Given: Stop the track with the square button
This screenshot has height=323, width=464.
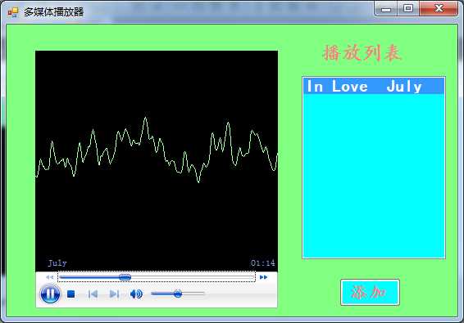Looking at the screenshot, I should pyautogui.click(x=71, y=294).
